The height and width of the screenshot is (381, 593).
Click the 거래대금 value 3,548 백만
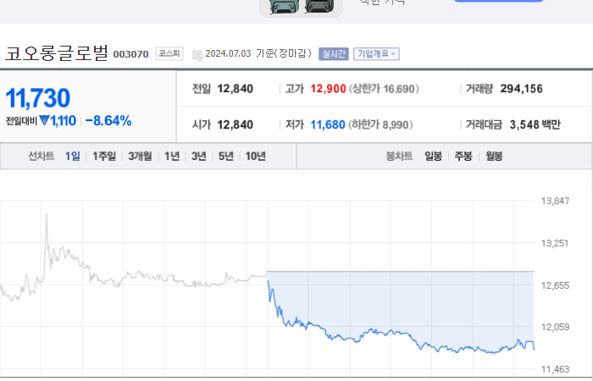(535, 124)
